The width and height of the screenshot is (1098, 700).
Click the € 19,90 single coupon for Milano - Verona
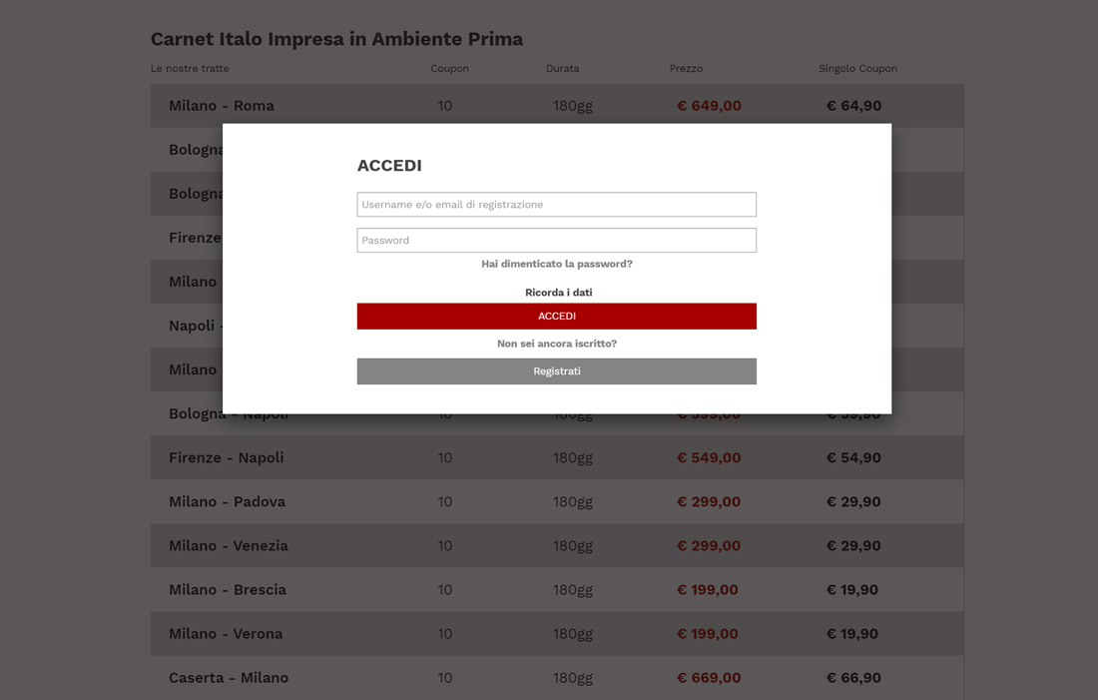tap(852, 634)
